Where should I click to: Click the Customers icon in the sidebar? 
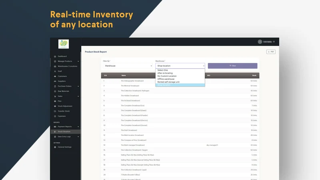(x=55, y=76)
